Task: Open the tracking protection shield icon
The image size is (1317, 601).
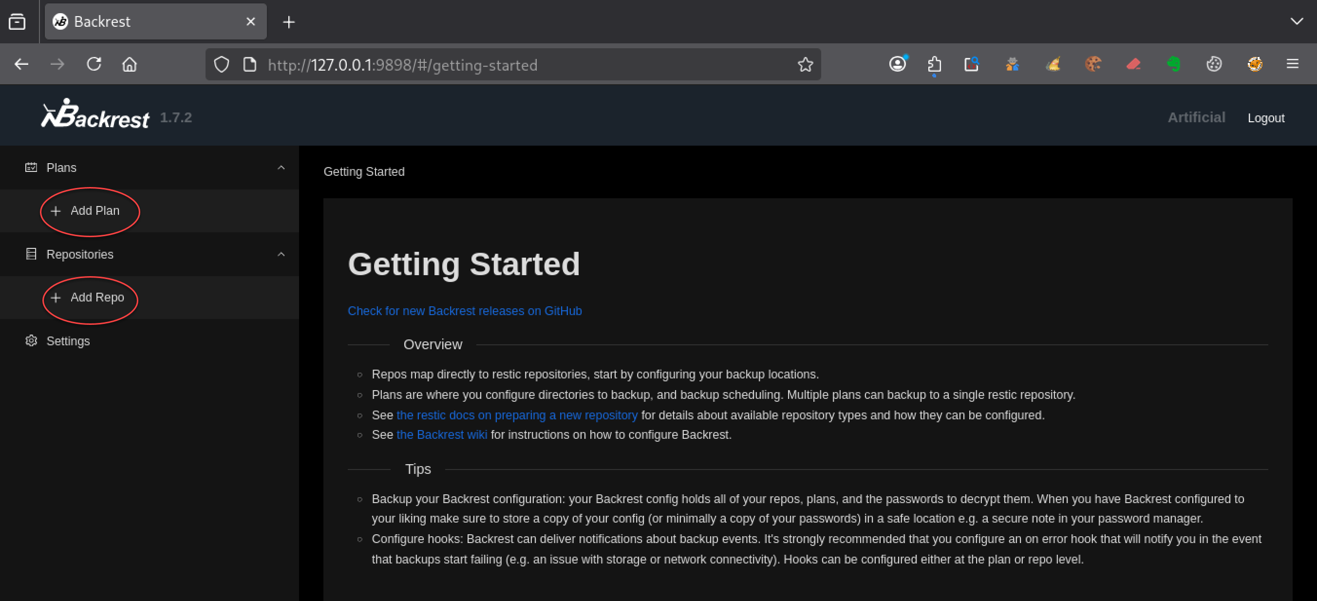Action: [222, 65]
